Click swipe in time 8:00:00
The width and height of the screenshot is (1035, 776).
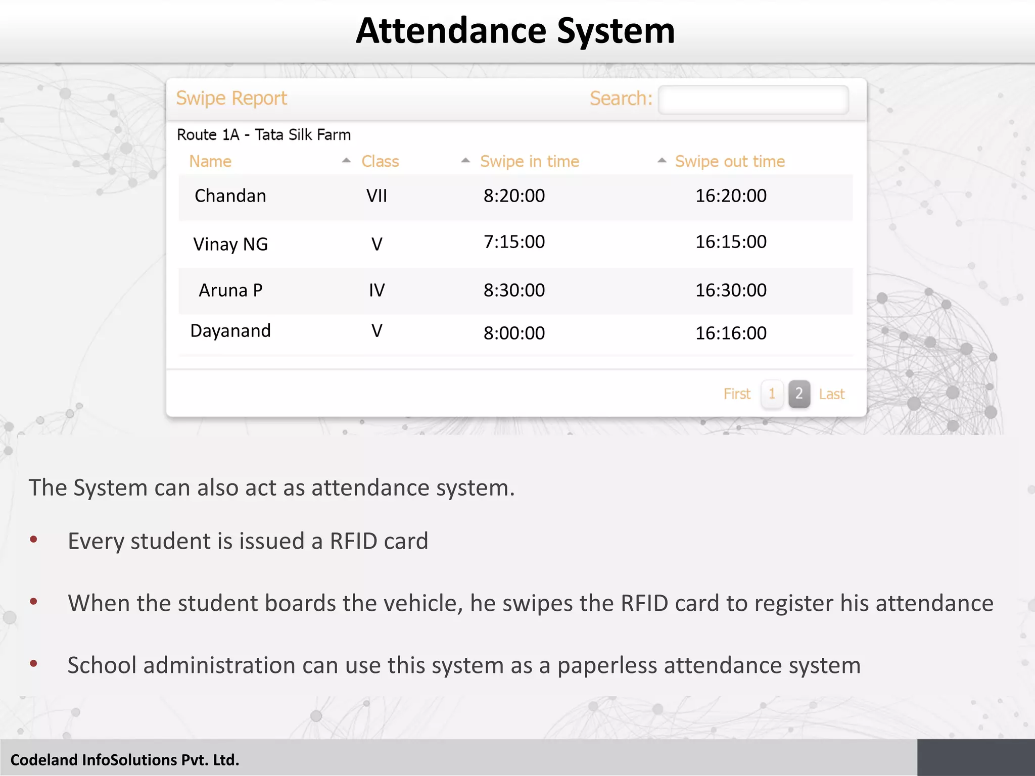pyautogui.click(x=514, y=333)
